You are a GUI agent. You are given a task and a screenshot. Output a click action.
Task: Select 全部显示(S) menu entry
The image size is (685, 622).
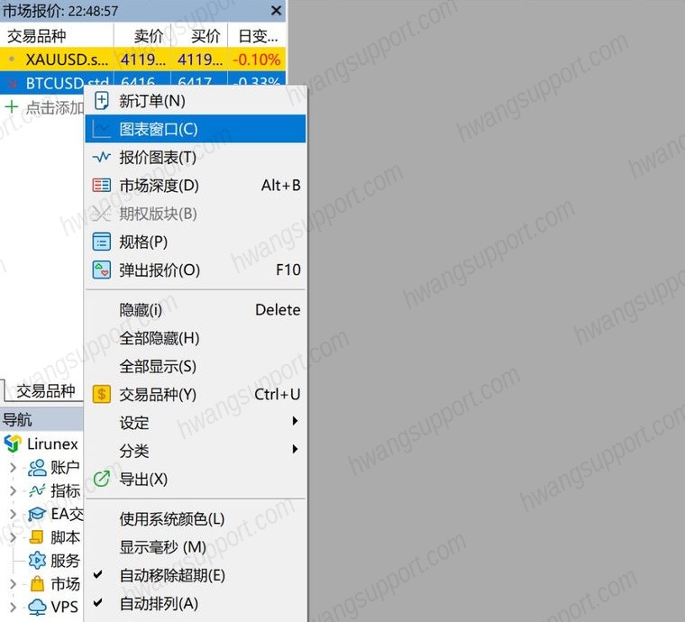(196, 366)
